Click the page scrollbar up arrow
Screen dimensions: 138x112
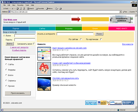coord(136,15)
